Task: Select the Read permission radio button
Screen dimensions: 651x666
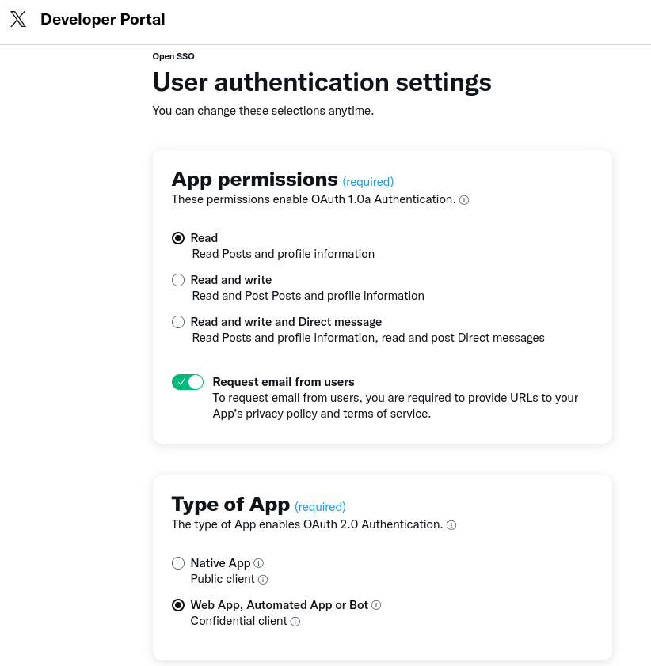Action: tap(178, 238)
